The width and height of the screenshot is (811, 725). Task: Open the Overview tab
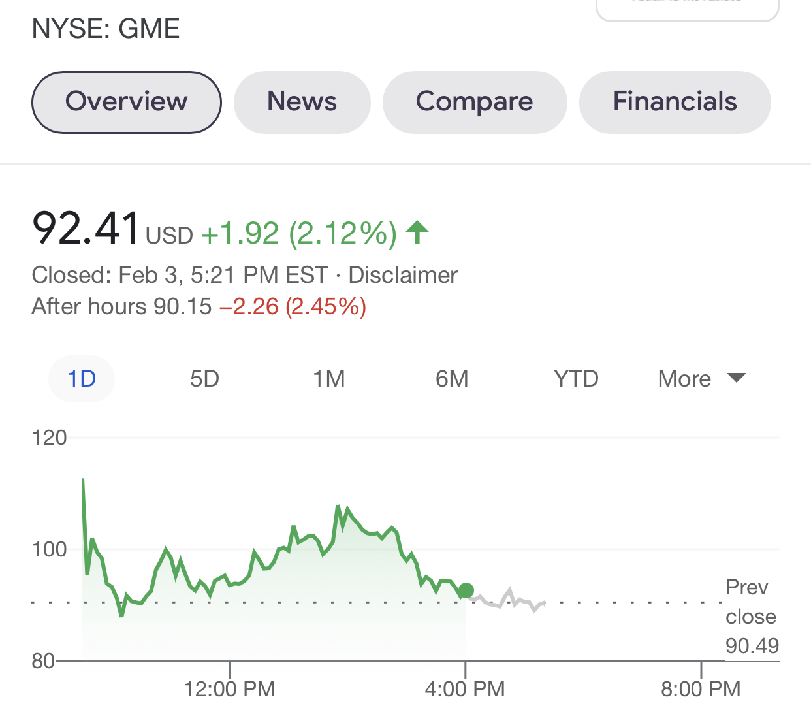click(127, 102)
